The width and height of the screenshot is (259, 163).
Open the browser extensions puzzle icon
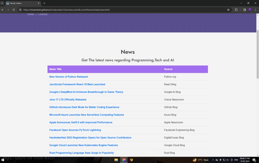(x=236, y=10)
